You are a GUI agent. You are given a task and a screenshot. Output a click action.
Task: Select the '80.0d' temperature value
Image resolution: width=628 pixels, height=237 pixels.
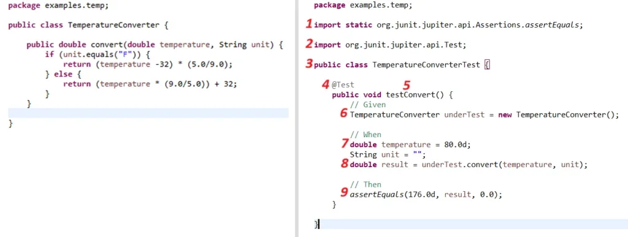[x=456, y=145]
